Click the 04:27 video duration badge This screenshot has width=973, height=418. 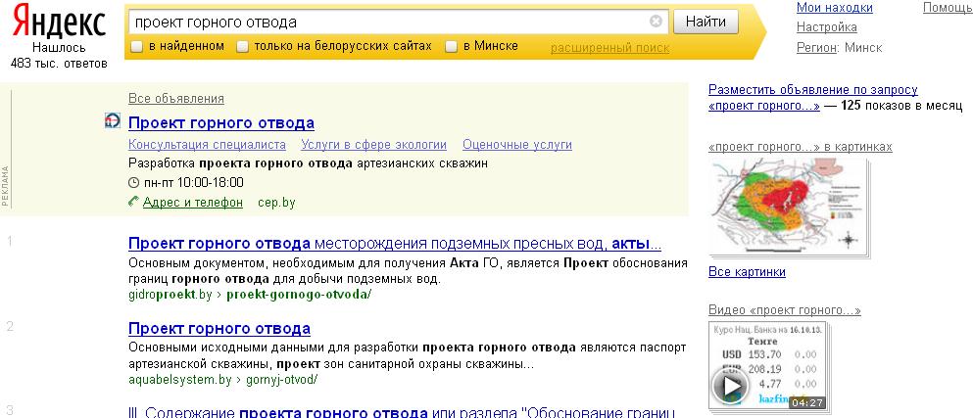pyautogui.click(x=807, y=403)
